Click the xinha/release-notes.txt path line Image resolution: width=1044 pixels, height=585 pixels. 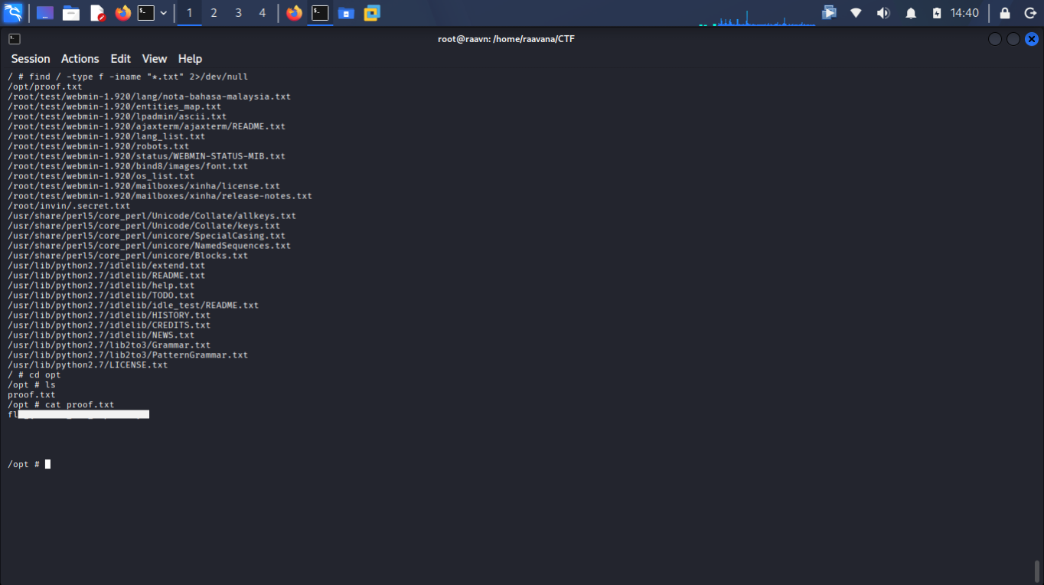(160, 196)
